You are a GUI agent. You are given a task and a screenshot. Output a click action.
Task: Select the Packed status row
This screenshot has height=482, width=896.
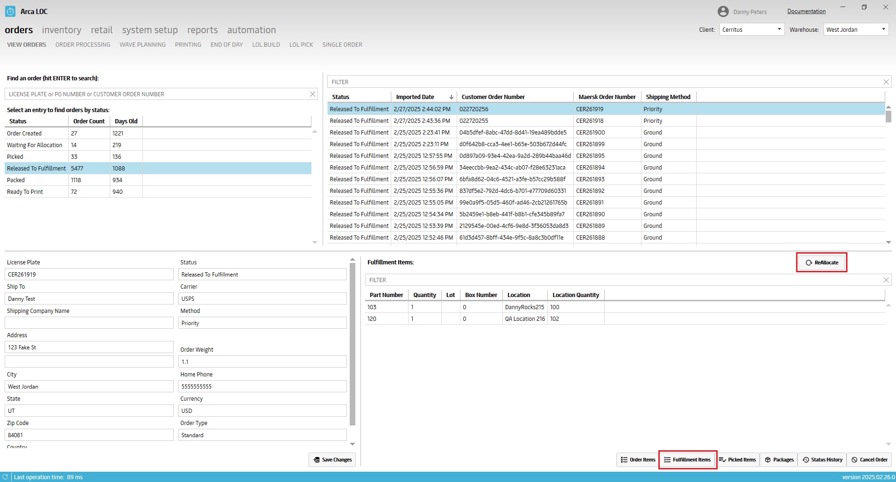(x=158, y=180)
